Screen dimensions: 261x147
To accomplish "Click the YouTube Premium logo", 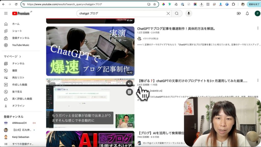I will 21,13.
